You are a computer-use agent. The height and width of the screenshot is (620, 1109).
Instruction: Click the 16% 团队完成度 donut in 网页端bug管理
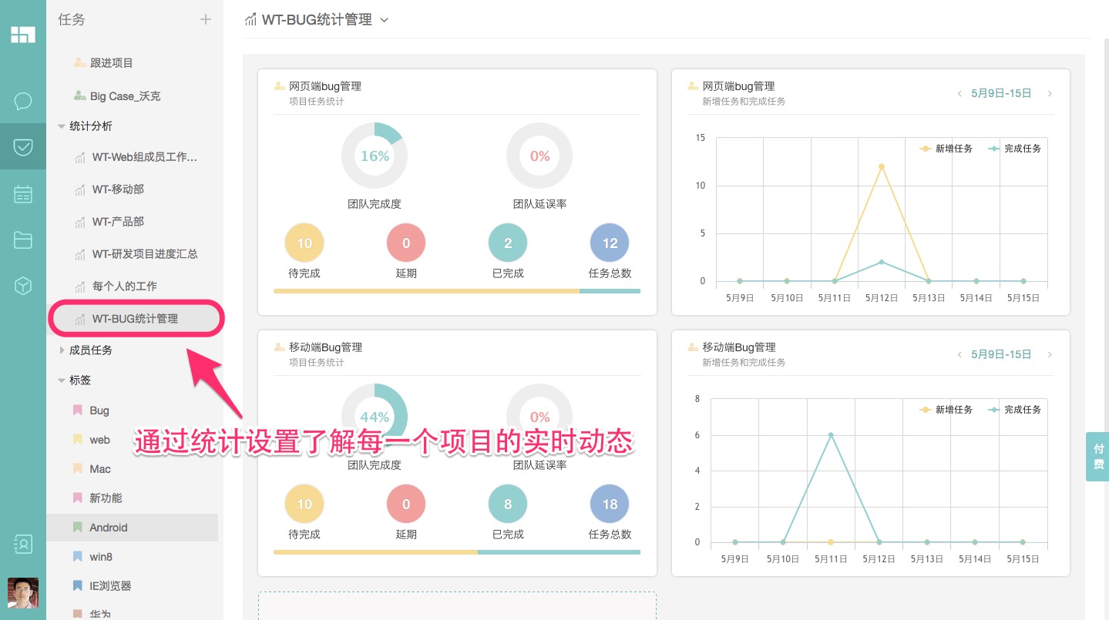(x=375, y=156)
